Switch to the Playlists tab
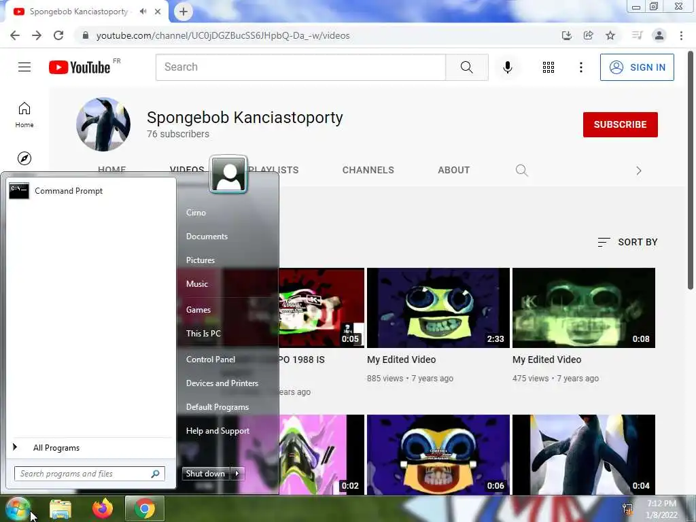Screen dimensions: 696x522 (273, 170)
